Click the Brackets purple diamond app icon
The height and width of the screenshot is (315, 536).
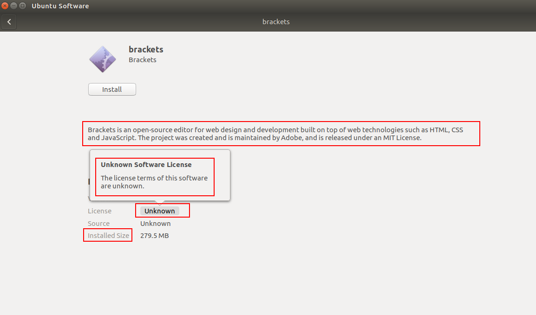[x=103, y=59]
